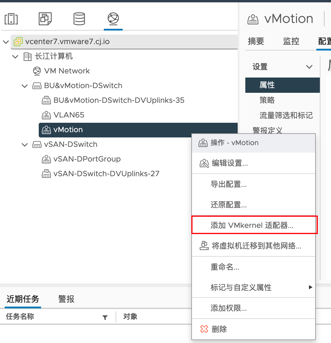Switch to the 警报 tab
Screen dimensions: 331x343
pos(66,299)
